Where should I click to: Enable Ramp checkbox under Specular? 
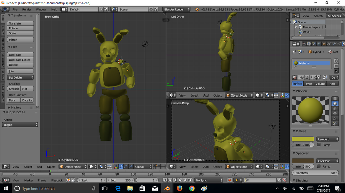pyautogui.click(x=319, y=166)
